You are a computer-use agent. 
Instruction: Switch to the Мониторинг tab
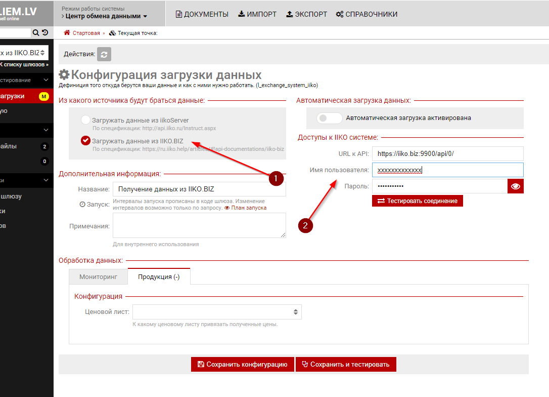98,277
